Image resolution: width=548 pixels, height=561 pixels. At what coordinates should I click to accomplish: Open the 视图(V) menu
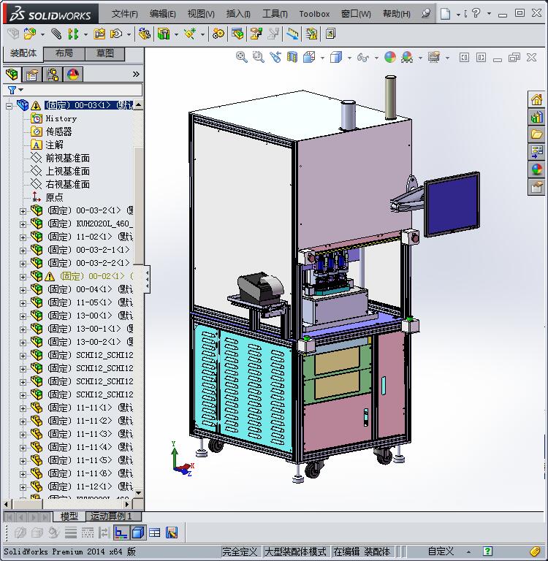click(201, 14)
